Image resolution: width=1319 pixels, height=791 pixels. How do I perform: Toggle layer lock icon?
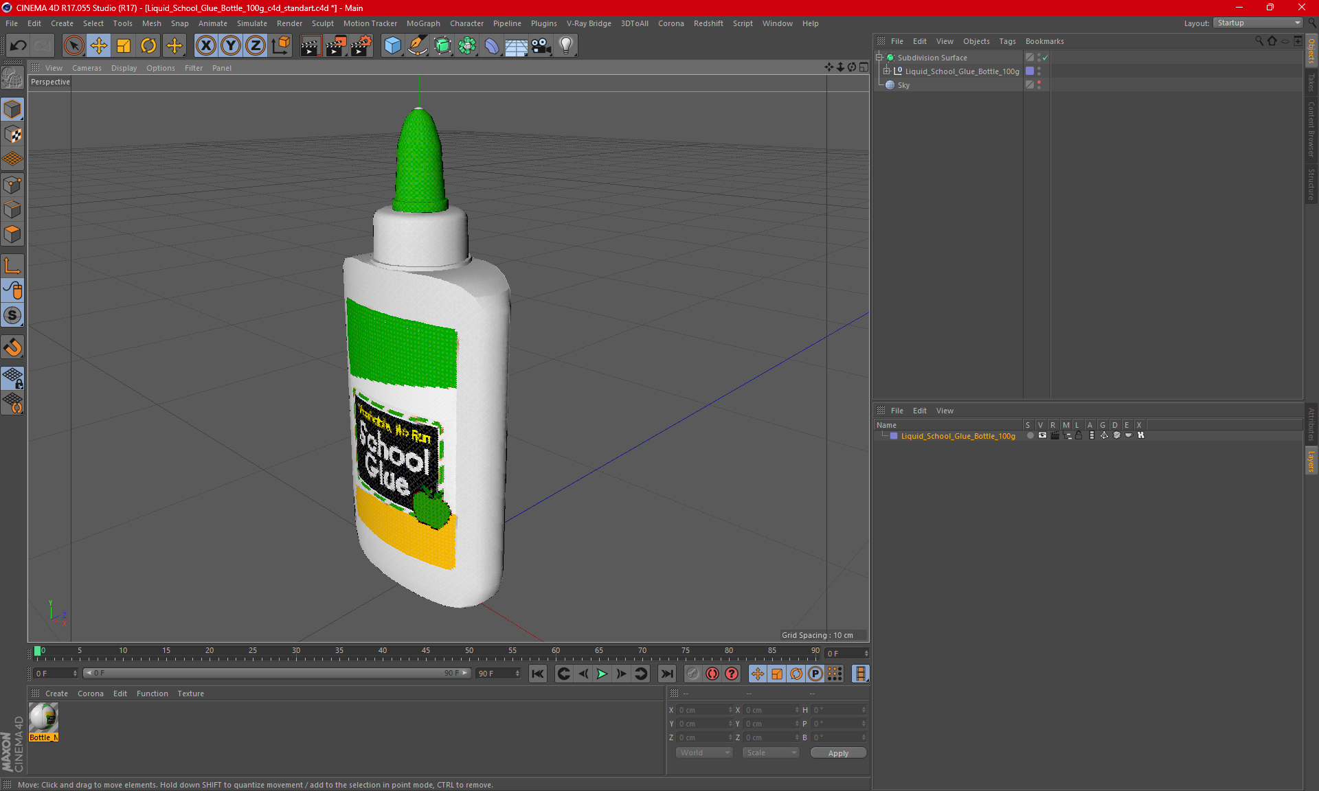coord(1079,435)
